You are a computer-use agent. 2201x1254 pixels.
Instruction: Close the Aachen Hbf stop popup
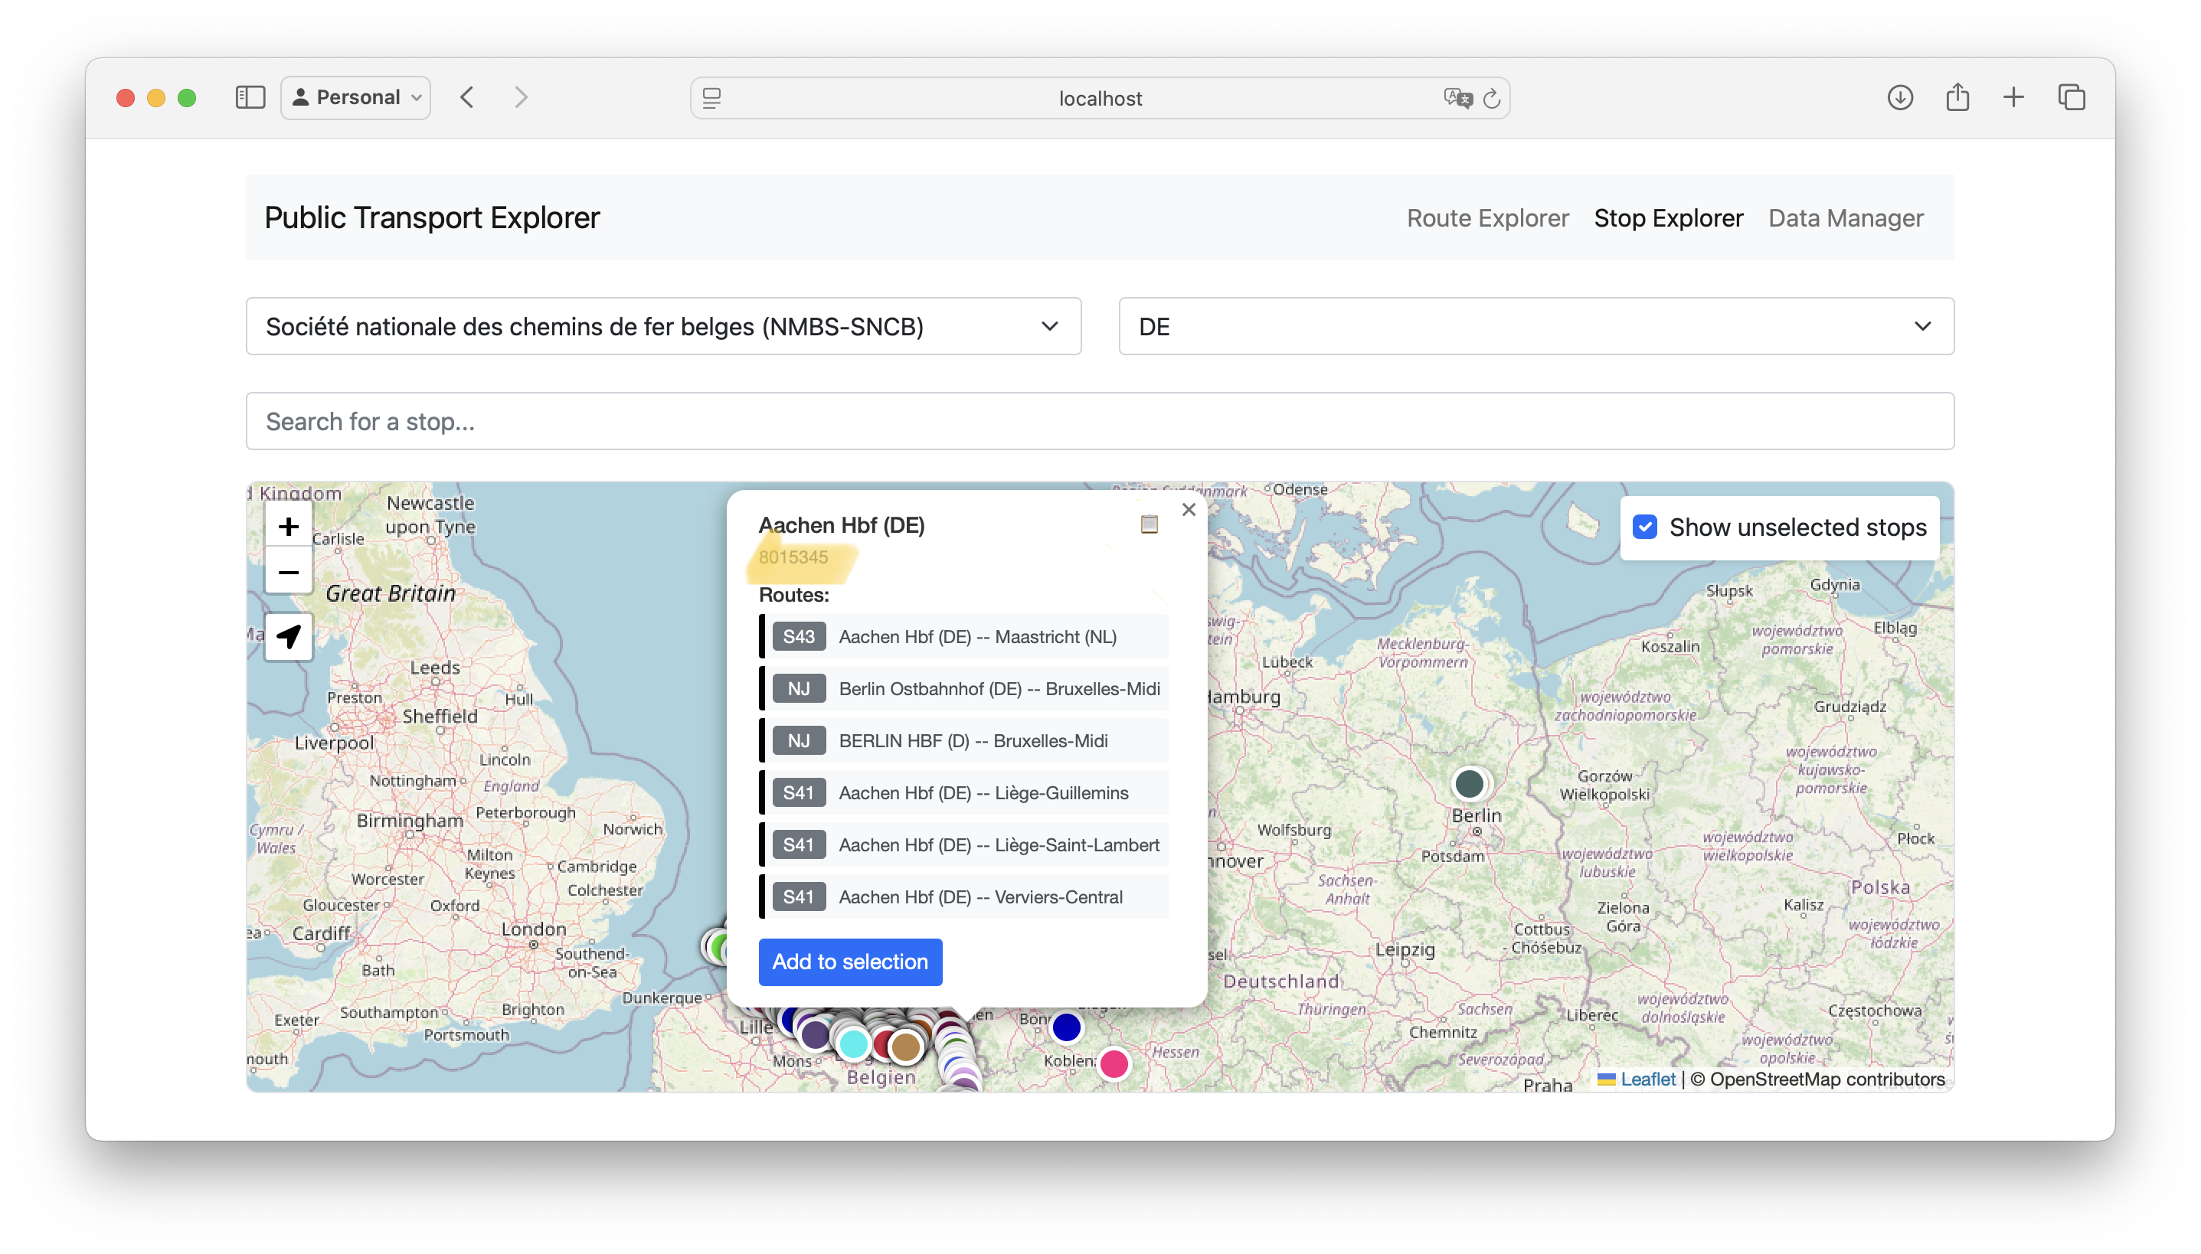click(1189, 509)
